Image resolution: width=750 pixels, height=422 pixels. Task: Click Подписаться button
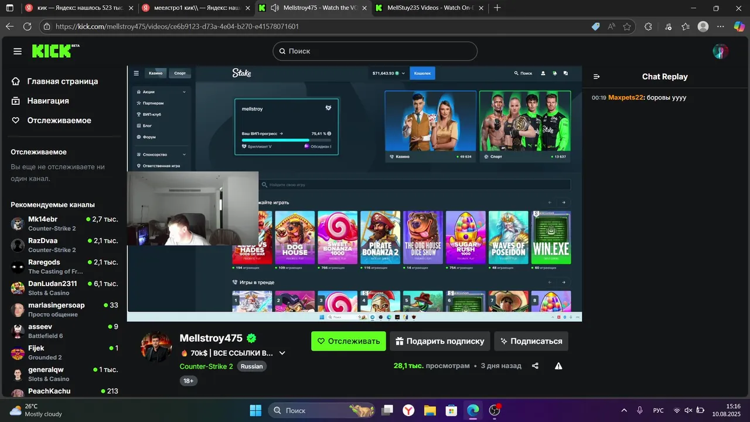pyautogui.click(x=531, y=341)
